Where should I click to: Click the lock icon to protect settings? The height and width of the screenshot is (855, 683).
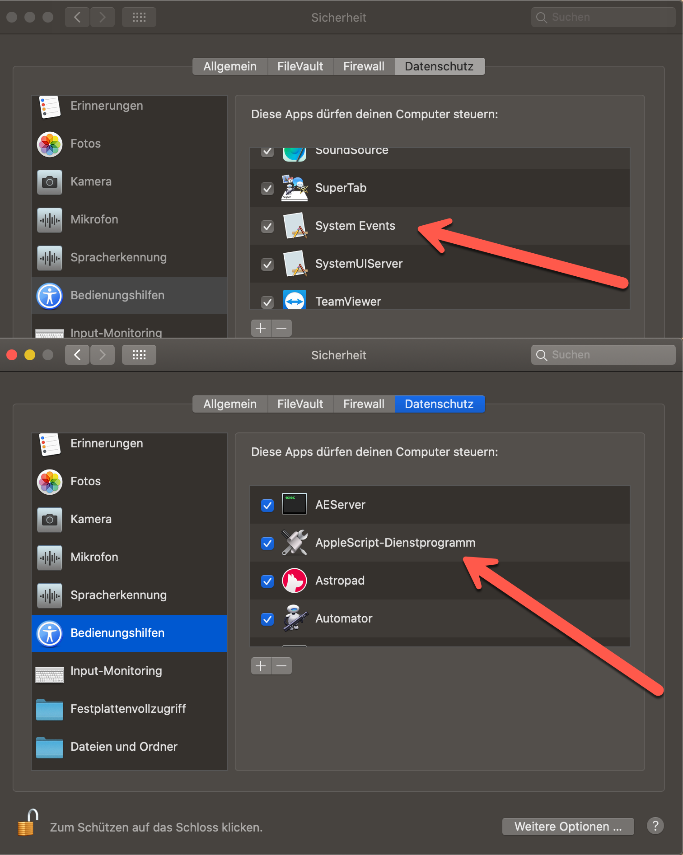coord(28,823)
